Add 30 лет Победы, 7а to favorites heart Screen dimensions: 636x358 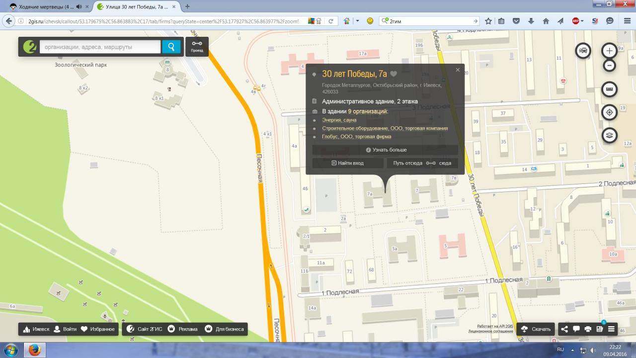[x=394, y=74]
